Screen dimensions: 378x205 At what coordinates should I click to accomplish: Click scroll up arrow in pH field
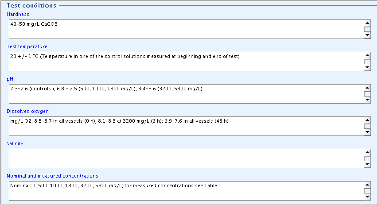point(367,88)
